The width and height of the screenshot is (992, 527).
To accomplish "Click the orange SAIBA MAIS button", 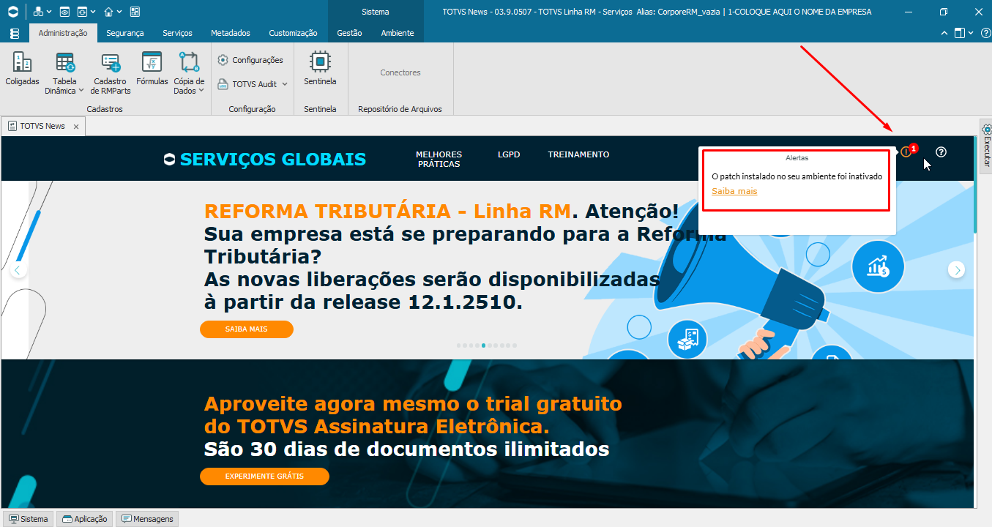I will (x=247, y=329).
